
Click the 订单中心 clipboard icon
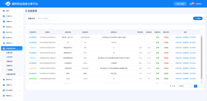click(4, 16)
